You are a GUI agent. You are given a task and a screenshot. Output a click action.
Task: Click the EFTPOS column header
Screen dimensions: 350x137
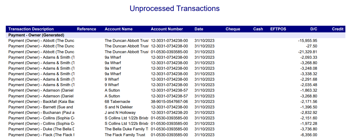pos(278,29)
